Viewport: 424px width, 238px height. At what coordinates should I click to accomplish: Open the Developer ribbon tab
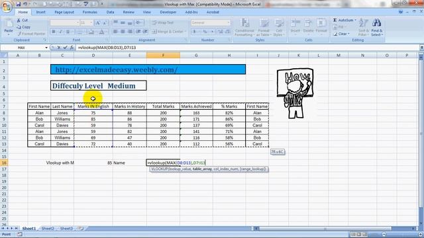[x=168, y=12]
